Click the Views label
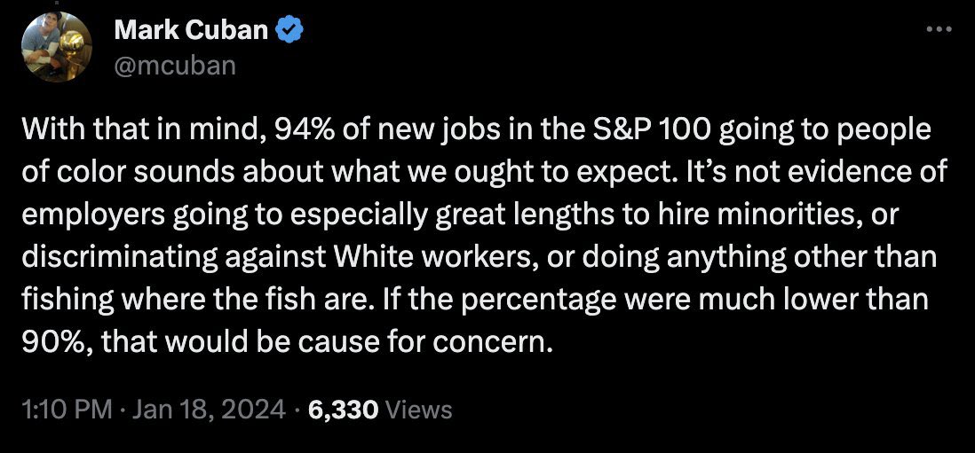The height and width of the screenshot is (453, 975). pos(420,410)
